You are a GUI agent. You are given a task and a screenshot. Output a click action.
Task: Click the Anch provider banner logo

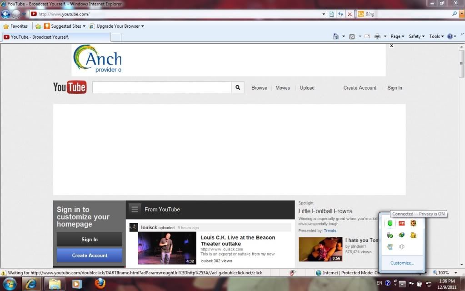pyautogui.click(x=97, y=59)
